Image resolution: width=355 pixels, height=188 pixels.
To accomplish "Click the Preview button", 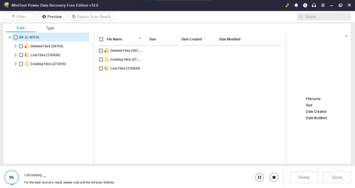I will (52, 17).
